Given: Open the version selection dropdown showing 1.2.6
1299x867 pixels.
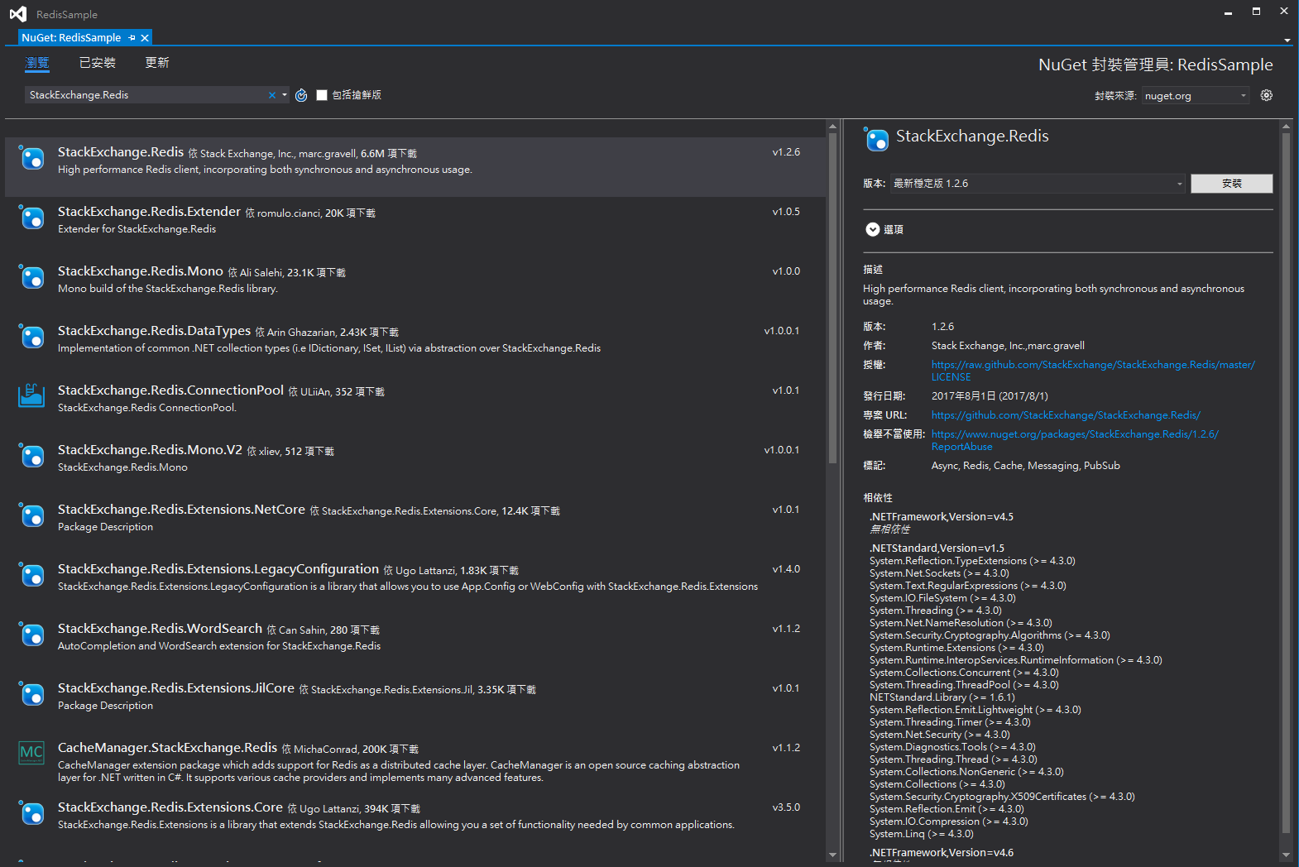Looking at the screenshot, I should tap(1038, 184).
